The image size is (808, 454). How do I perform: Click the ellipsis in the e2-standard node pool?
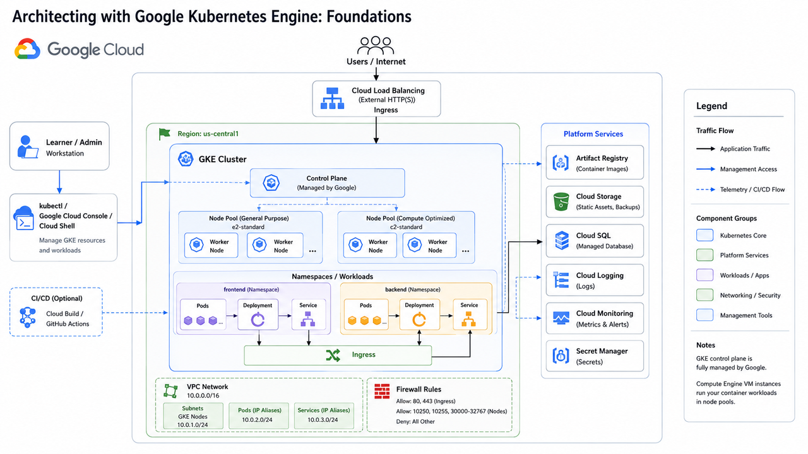[x=312, y=250]
